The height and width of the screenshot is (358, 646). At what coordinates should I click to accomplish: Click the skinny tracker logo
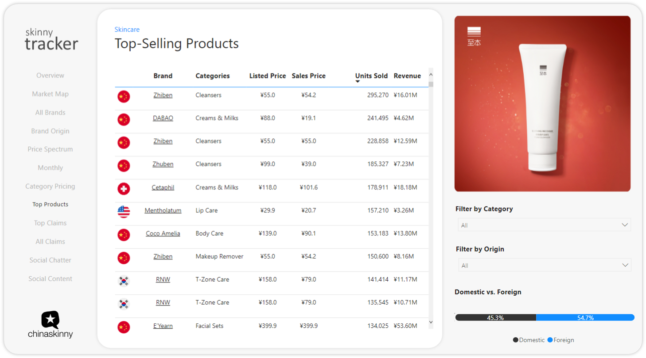[51, 39]
